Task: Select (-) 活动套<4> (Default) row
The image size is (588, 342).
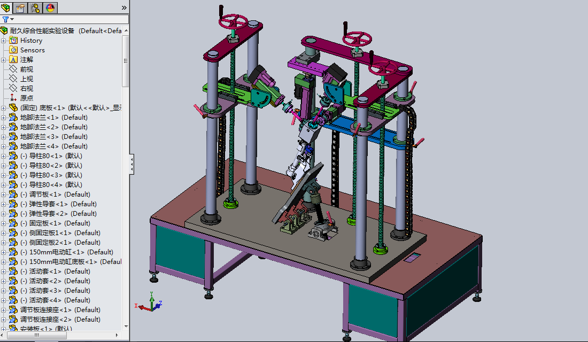Action: click(x=55, y=300)
